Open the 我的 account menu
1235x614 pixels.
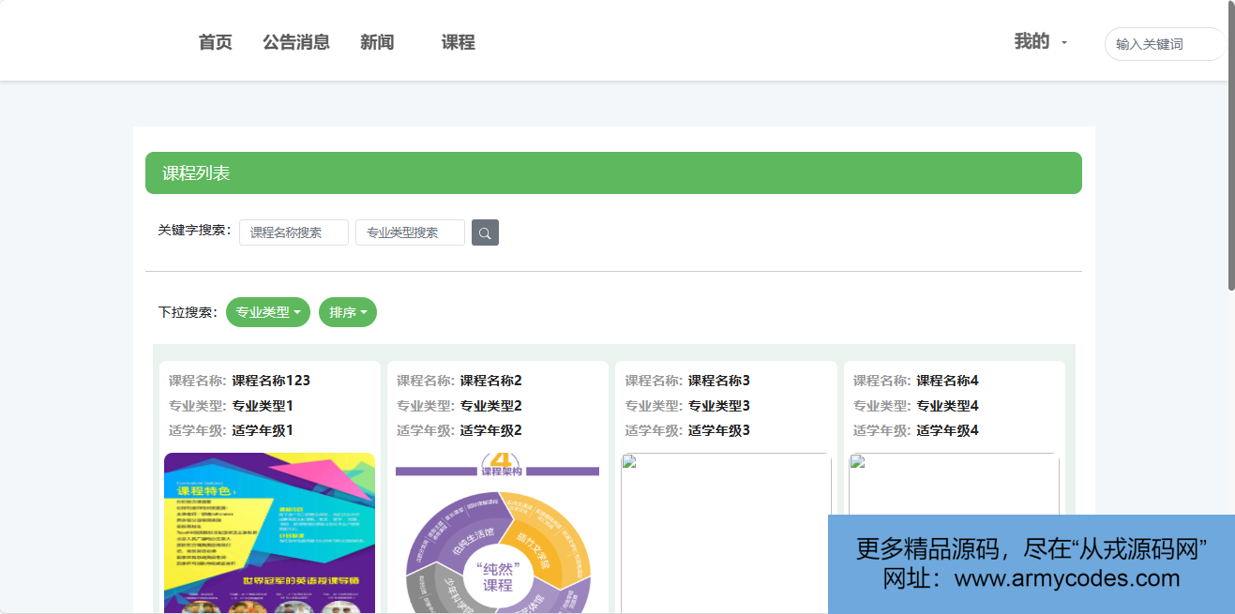[x=1039, y=42]
